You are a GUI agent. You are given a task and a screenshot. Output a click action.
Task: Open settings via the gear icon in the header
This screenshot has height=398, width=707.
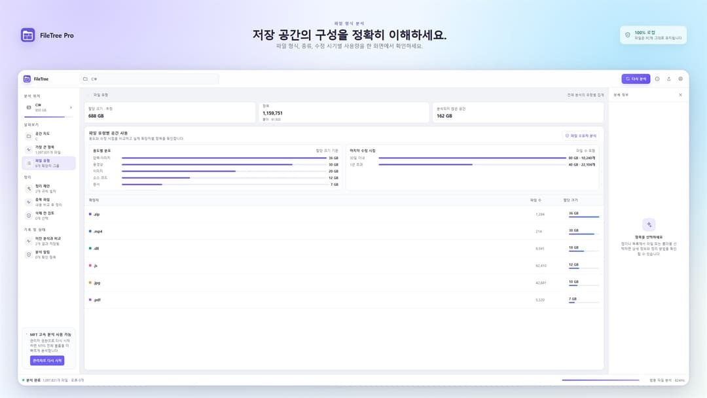pyautogui.click(x=680, y=79)
